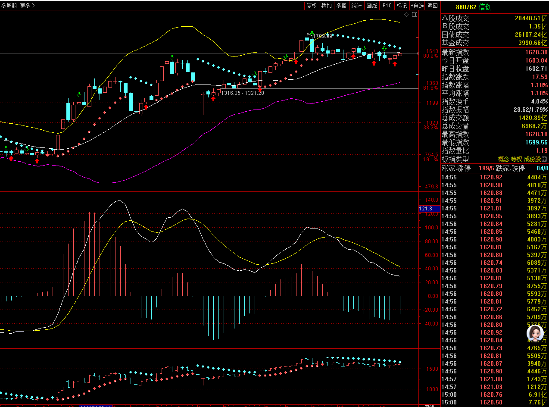This screenshot has height=407, width=549.
Task: Click the 成份股 link
Action: point(532,159)
